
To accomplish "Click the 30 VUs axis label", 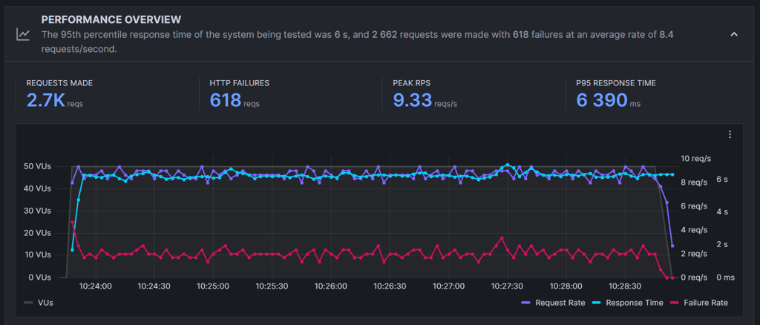I will pyautogui.click(x=36, y=211).
